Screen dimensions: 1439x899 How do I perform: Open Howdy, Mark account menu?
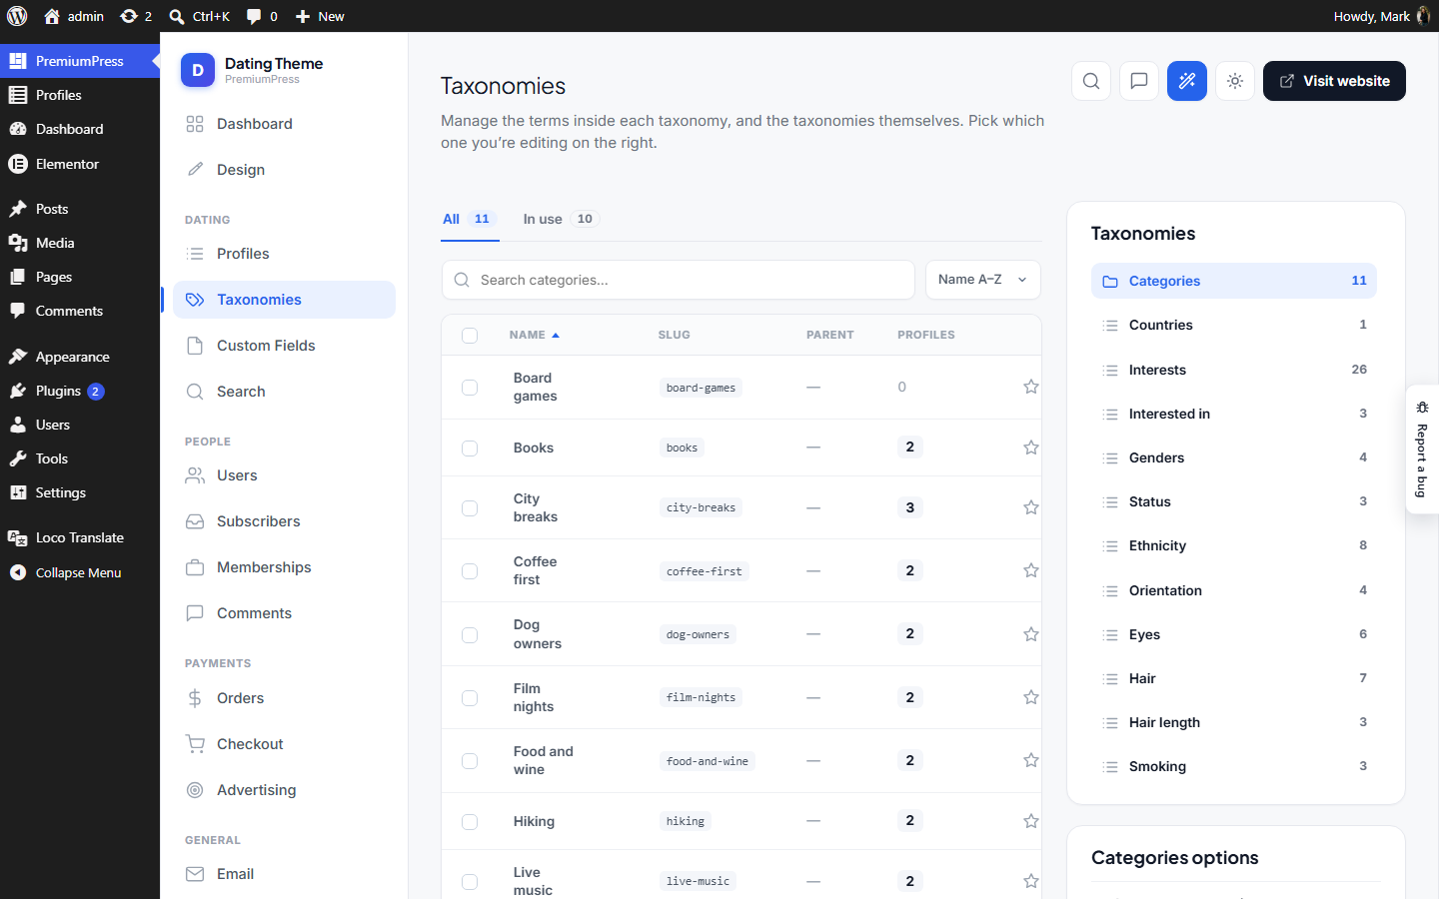click(1381, 16)
